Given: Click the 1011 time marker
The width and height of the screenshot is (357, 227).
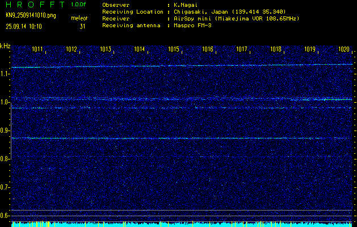Looking at the screenshot, I should coord(37,49).
